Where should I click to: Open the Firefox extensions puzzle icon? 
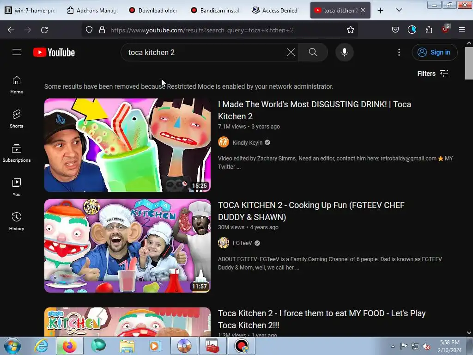[x=429, y=30]
